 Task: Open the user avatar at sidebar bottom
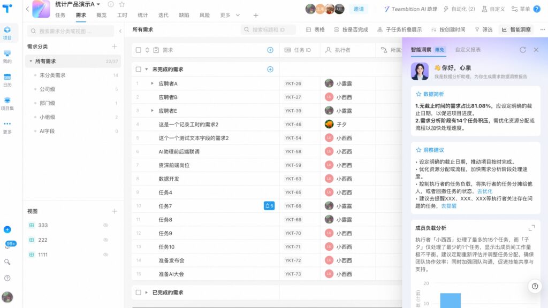tap(7, 297)
